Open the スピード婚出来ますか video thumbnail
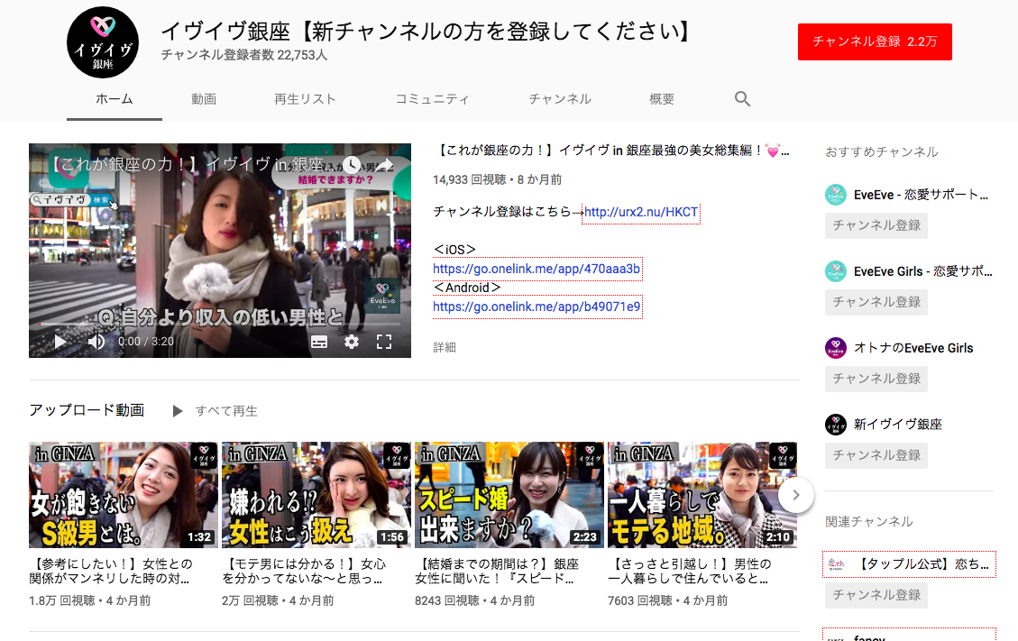This screenshot has width=1018, height=641. tap(509, 495)
